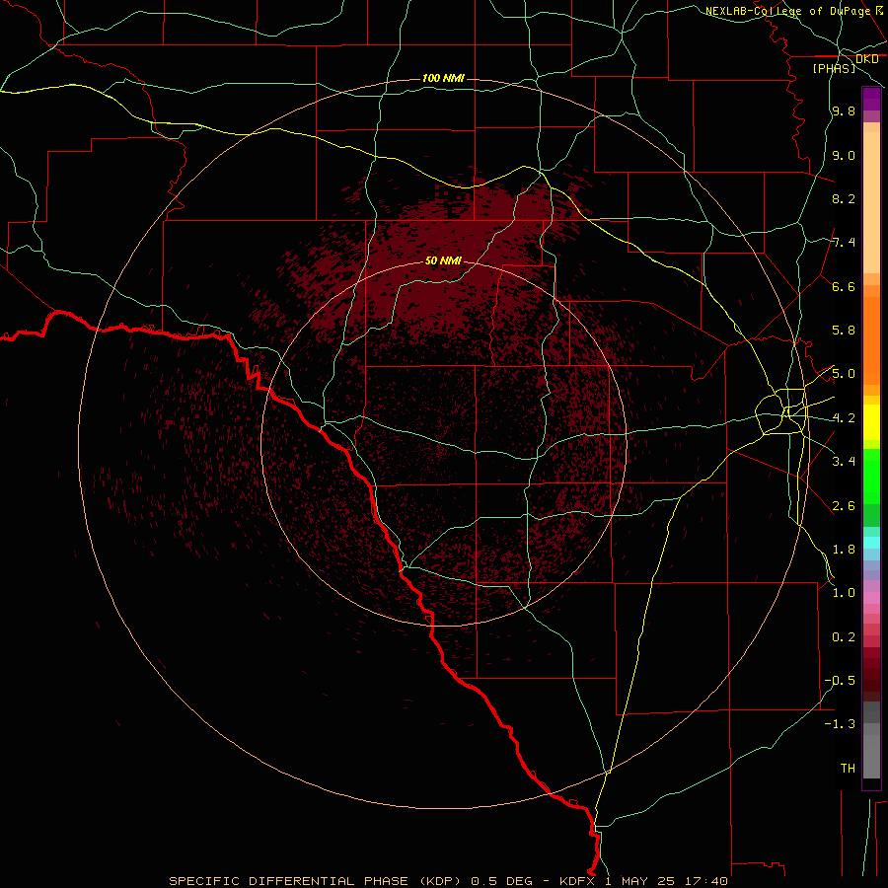
Task: Click the 1 MAY 25 17:40 timestamp
Action: click(666, 881)
